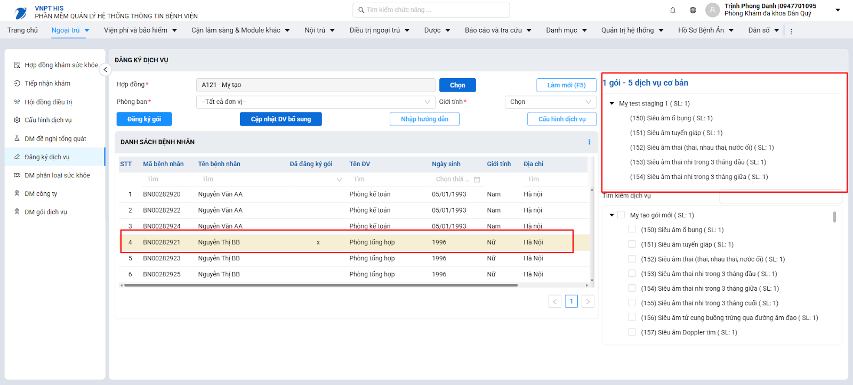The image size is (853, 385).
Task: Sort by Ngày sinh column header
Action: tap(446, 164)
